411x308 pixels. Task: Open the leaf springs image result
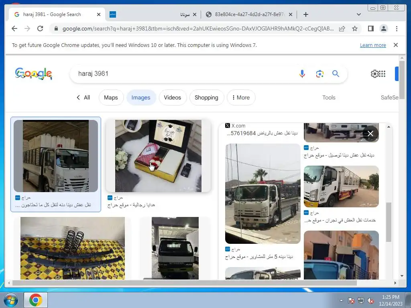coord(73,248)
